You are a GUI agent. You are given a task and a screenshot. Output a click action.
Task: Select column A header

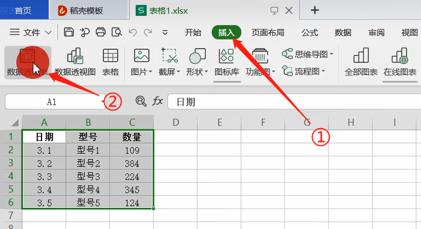44,123
